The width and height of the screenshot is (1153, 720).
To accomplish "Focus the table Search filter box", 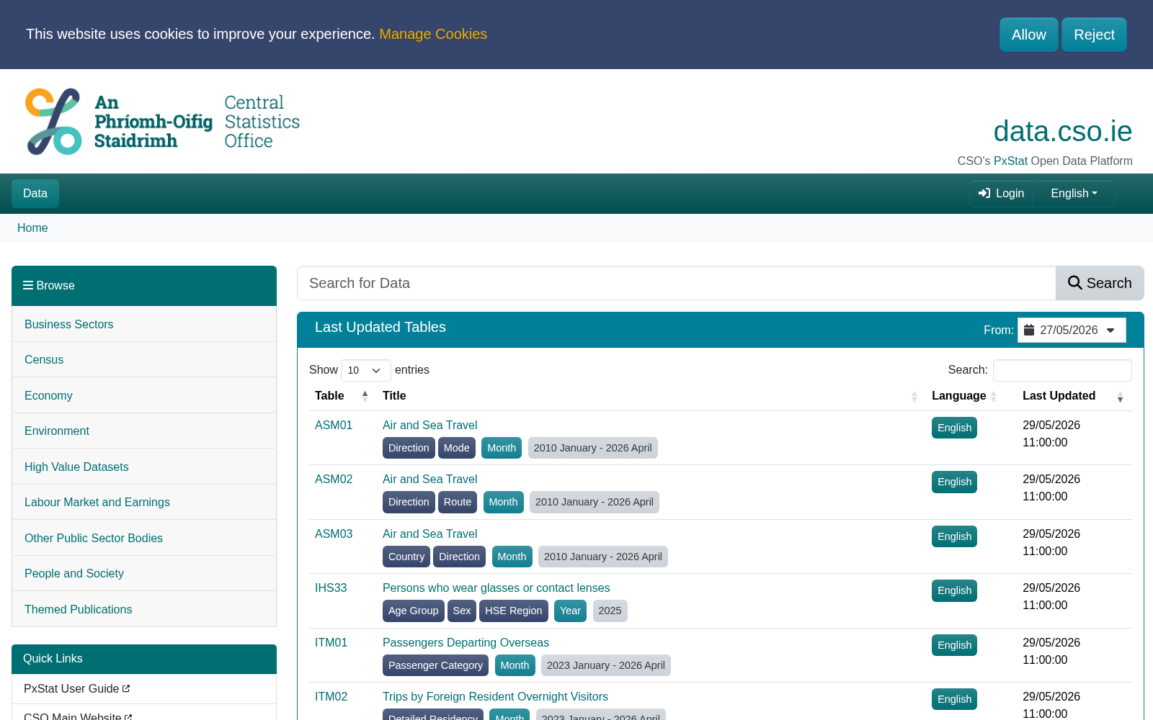I will point(1062,370).
